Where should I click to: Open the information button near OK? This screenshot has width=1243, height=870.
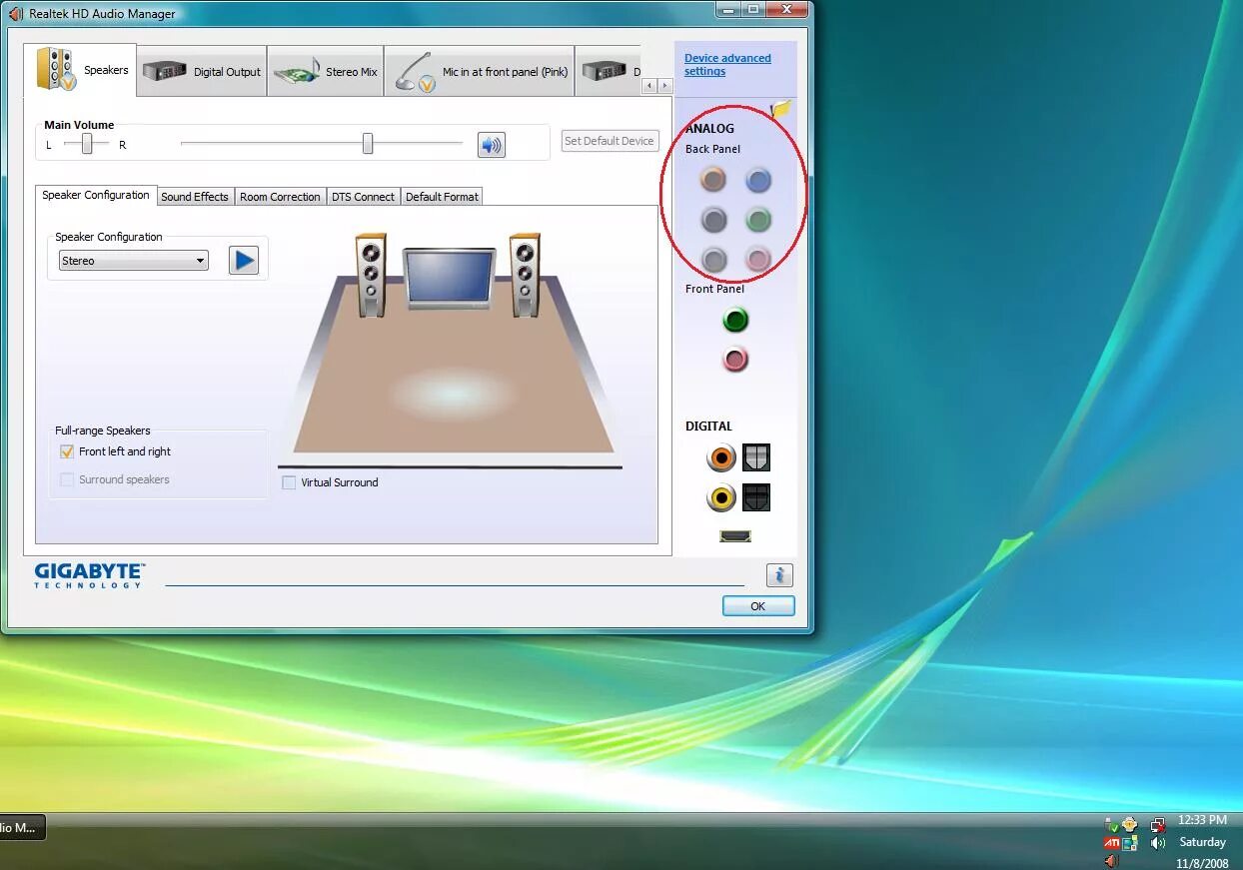(779, 575)
